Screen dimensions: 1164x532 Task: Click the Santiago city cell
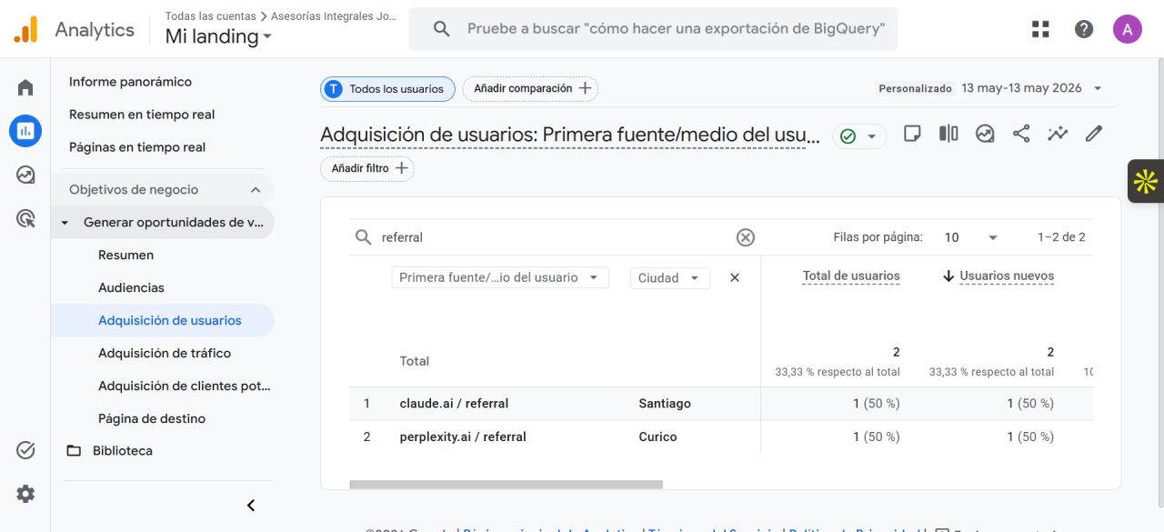[x=665, y=404]
